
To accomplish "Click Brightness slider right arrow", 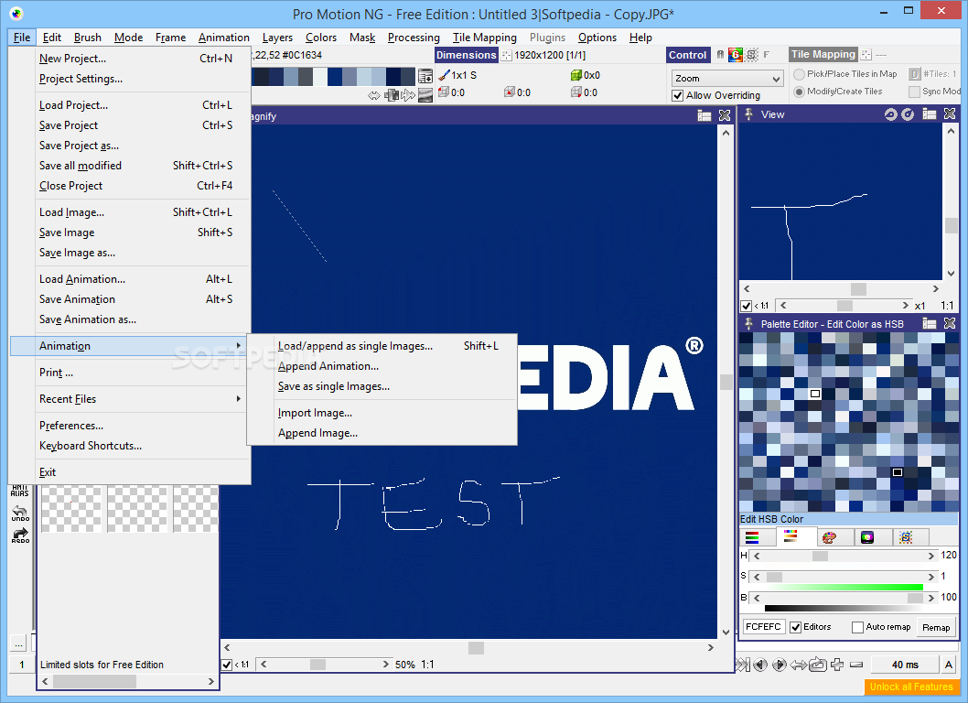I will coord(931,598).
